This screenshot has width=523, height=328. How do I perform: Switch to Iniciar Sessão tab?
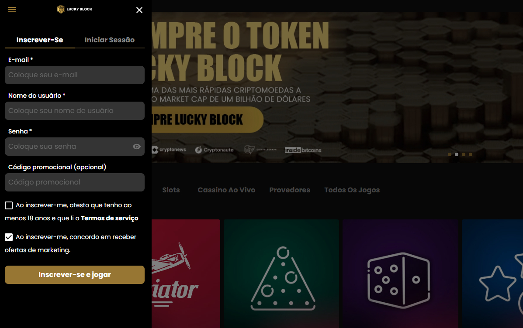click(109, 40)
